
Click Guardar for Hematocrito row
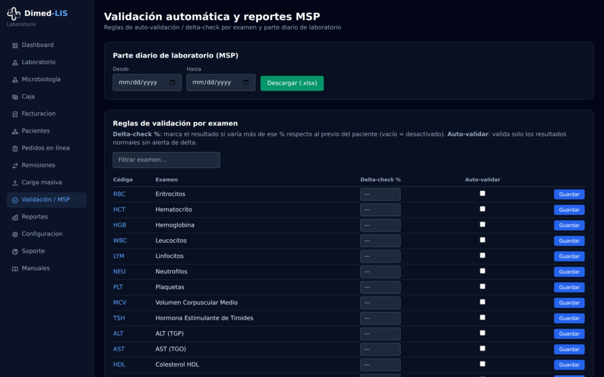tap(569, 210)
